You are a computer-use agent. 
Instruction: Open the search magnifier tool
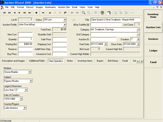point(83,13)
